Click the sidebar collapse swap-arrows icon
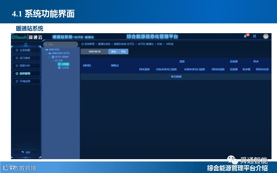The image size is (277, 173). [x=26, y=44]
